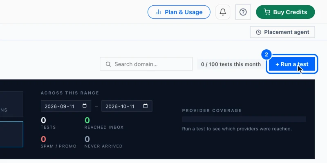Click the Run a test button
Viewport: 327px width, 163px height.
[292, 64]
